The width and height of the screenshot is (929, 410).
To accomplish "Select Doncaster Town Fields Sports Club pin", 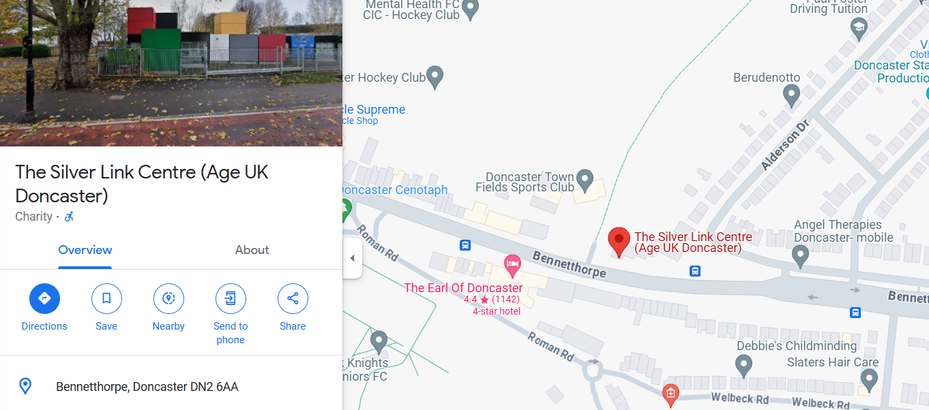I will tap(585, 180).
